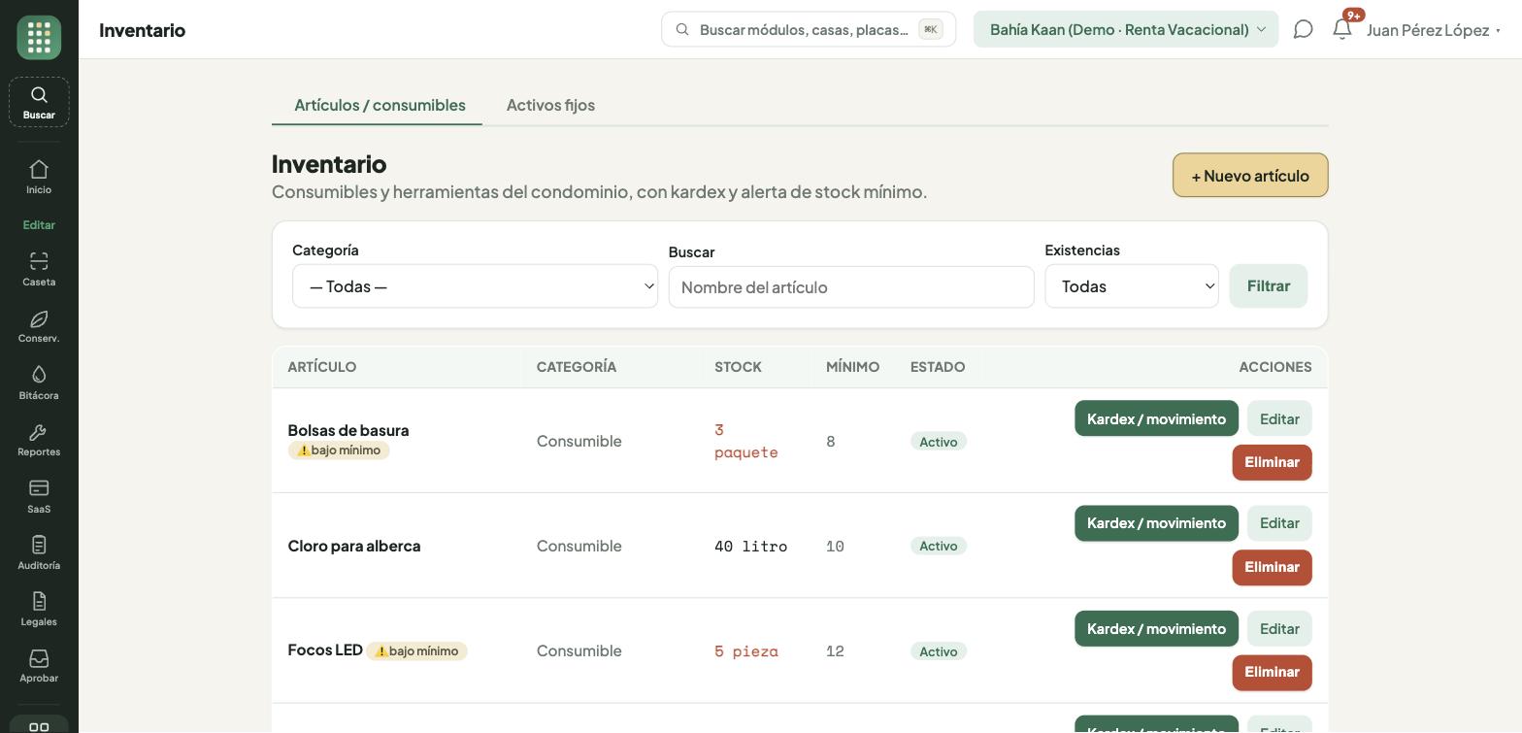Viewport: 1522px width, 733px height.
Task: Open Kardex / movimiento for Bolsas de basura
Action: (1156, 418)
